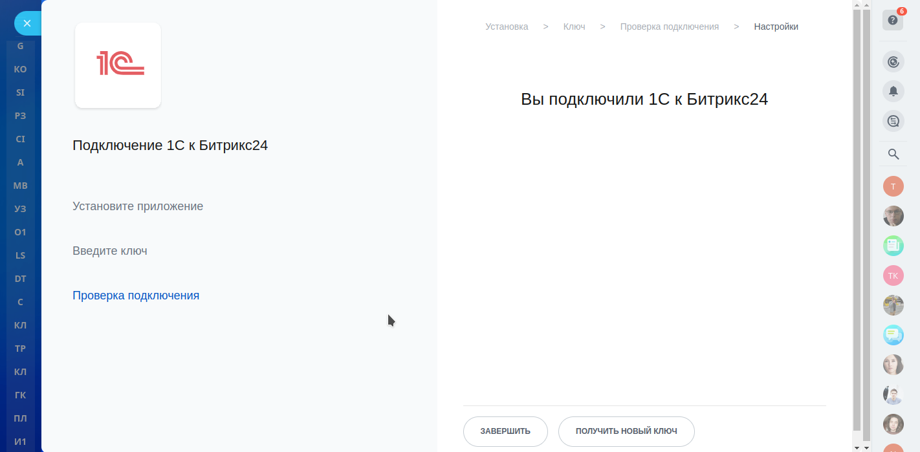Click the circular icon above the bell

(893, 62)
